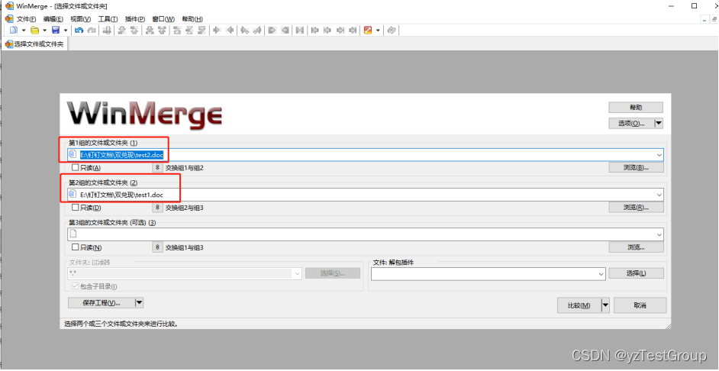
Task: Click the Select Line Difference icon
Action: point(106,31)
